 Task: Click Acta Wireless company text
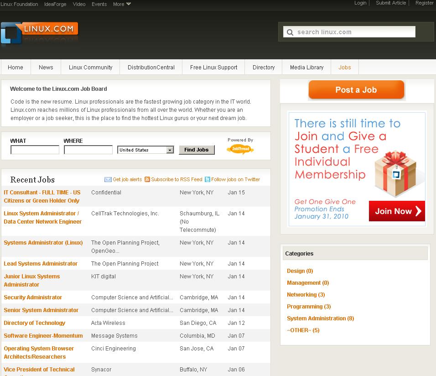click(x=108, y=323)
